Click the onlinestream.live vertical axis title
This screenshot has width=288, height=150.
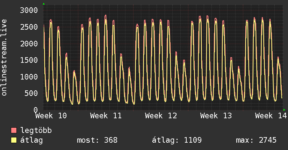(x=4, y=58)
